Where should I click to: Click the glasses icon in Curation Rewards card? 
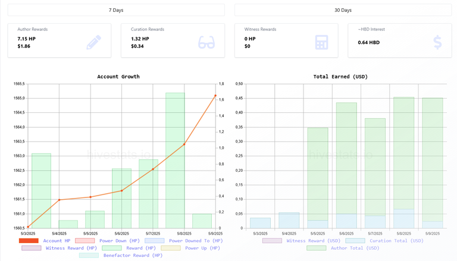click(x=206, y=43)
